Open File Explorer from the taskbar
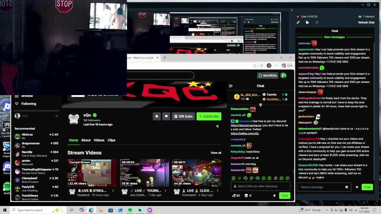The height and width of the screenshot is (214, 381). click(x=101, y=210)
